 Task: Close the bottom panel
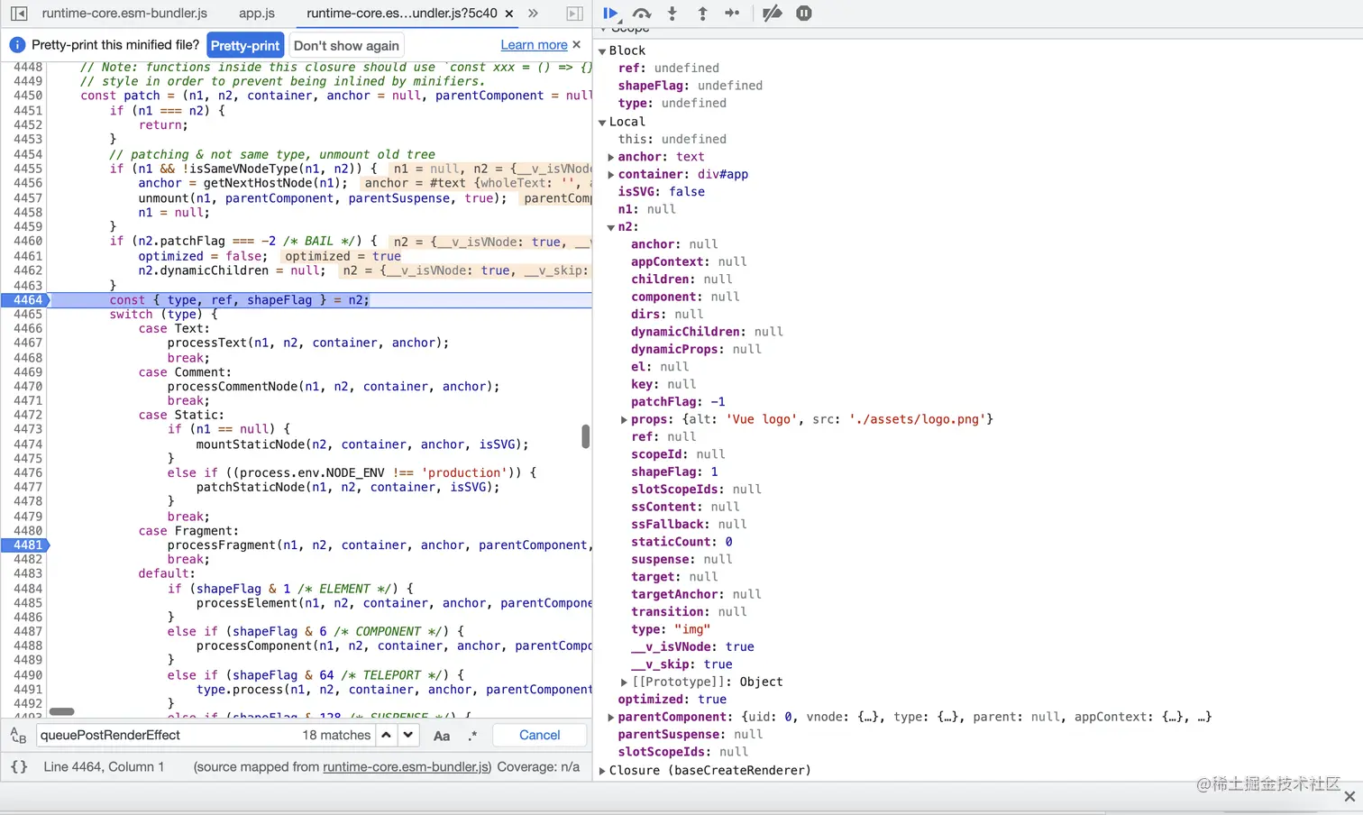pos(1349,797)
